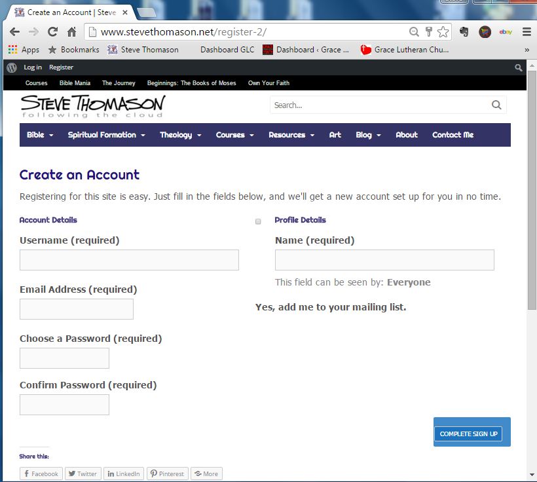The image size is (537, 482).
Task: Open Bible Mania from the top menu
Action: (x=74, y=83)
